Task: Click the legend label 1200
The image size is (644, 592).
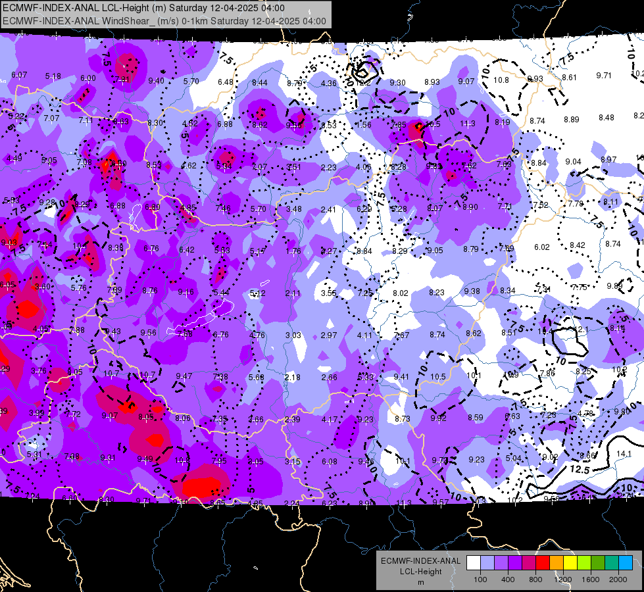Action: 562,580
